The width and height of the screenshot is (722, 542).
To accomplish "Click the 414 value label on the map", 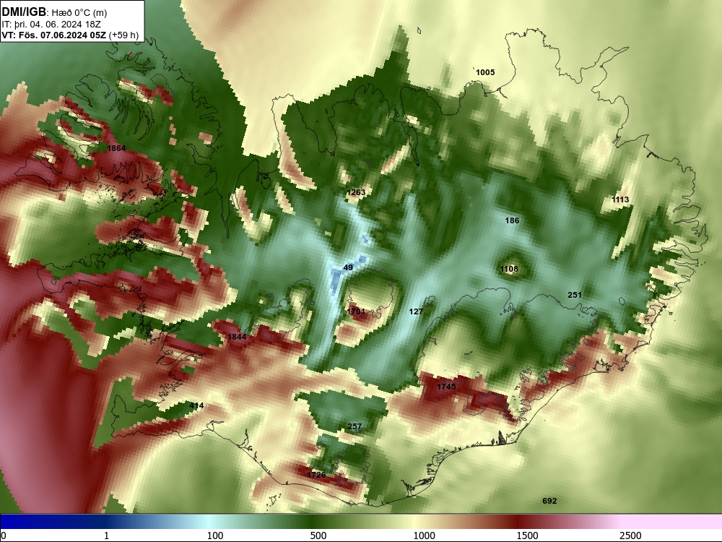I will coord(196,405).
